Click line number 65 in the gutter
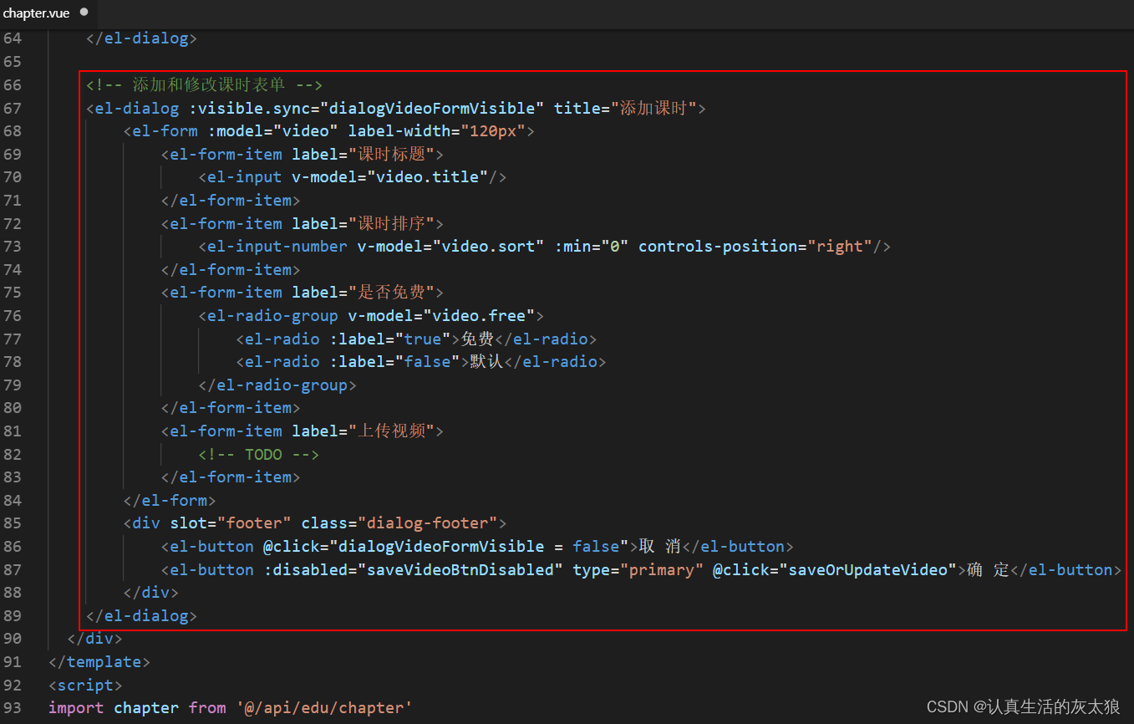The width and height of the screenshot is (1134, 724). tap(13, 62)
